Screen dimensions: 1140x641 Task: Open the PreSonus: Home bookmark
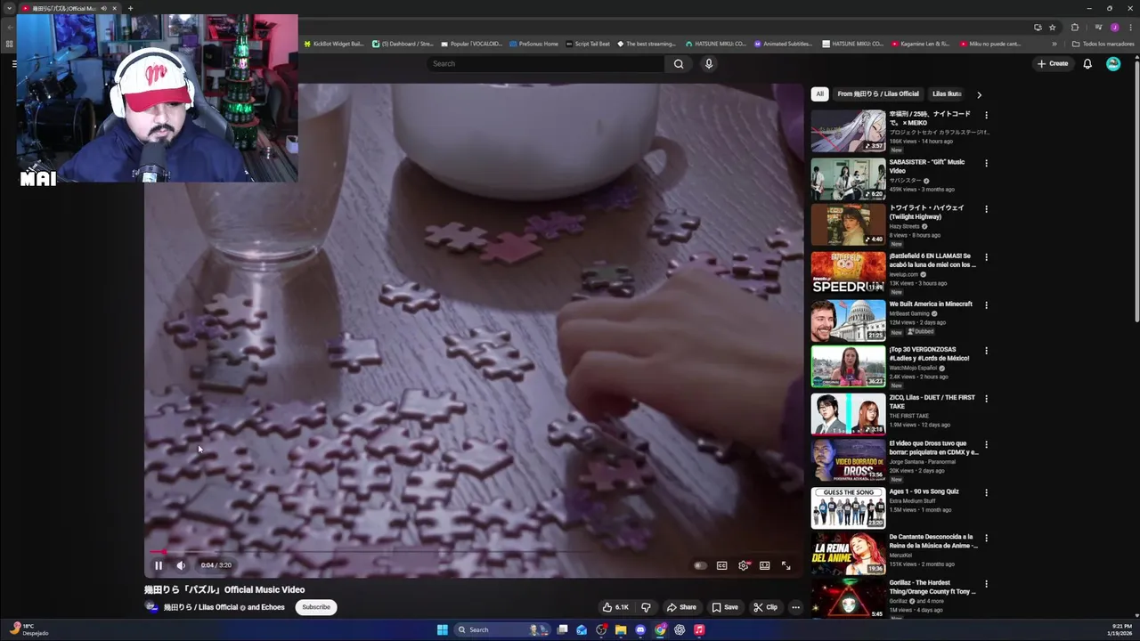[x=533, y=44]
